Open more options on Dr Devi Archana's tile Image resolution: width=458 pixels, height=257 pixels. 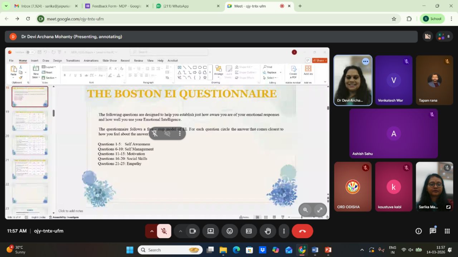(365, 61)
